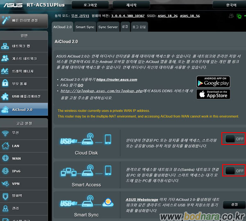Screen dimensions: 246x221
Task: Click the ASUS_18_2G SSID link
Action: coord(168,16)
